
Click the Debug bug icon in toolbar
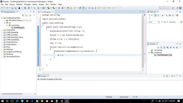(38, 8)
